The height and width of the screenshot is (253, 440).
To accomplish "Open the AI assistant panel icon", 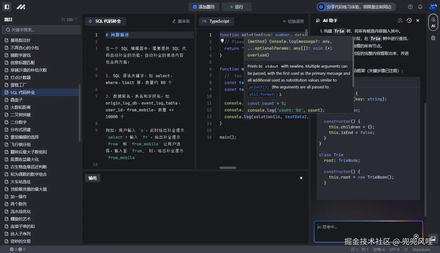I will point(433,22).
